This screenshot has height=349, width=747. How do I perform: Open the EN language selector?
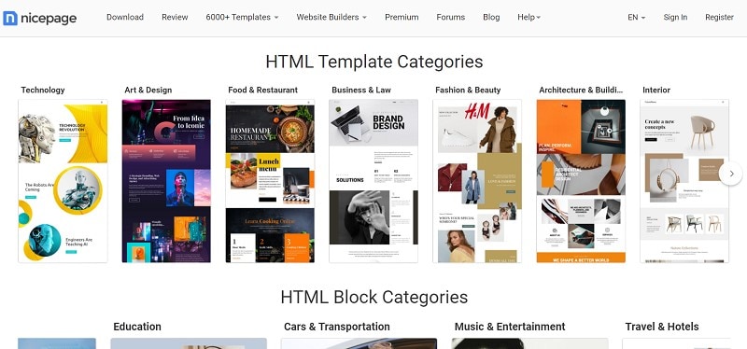(637, 17)
